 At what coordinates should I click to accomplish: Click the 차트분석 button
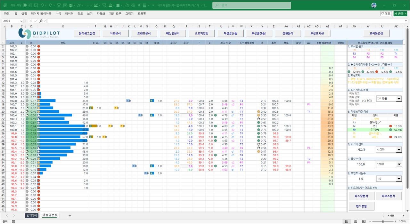click(116, 33)
